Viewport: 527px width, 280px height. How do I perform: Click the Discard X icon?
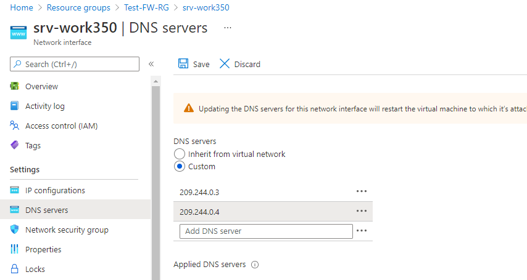(x=225, y=63)
